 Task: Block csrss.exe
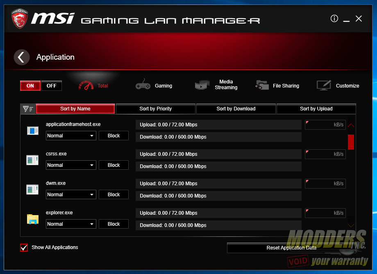(114, 165)
